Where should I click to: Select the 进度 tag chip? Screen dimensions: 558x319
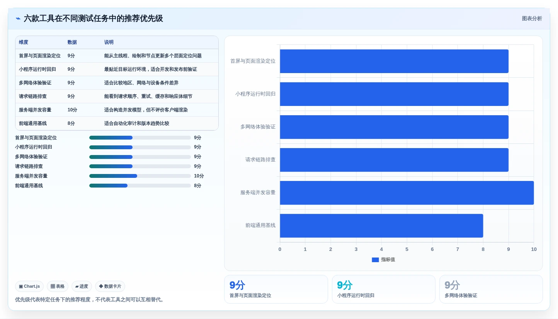[82, 287]
